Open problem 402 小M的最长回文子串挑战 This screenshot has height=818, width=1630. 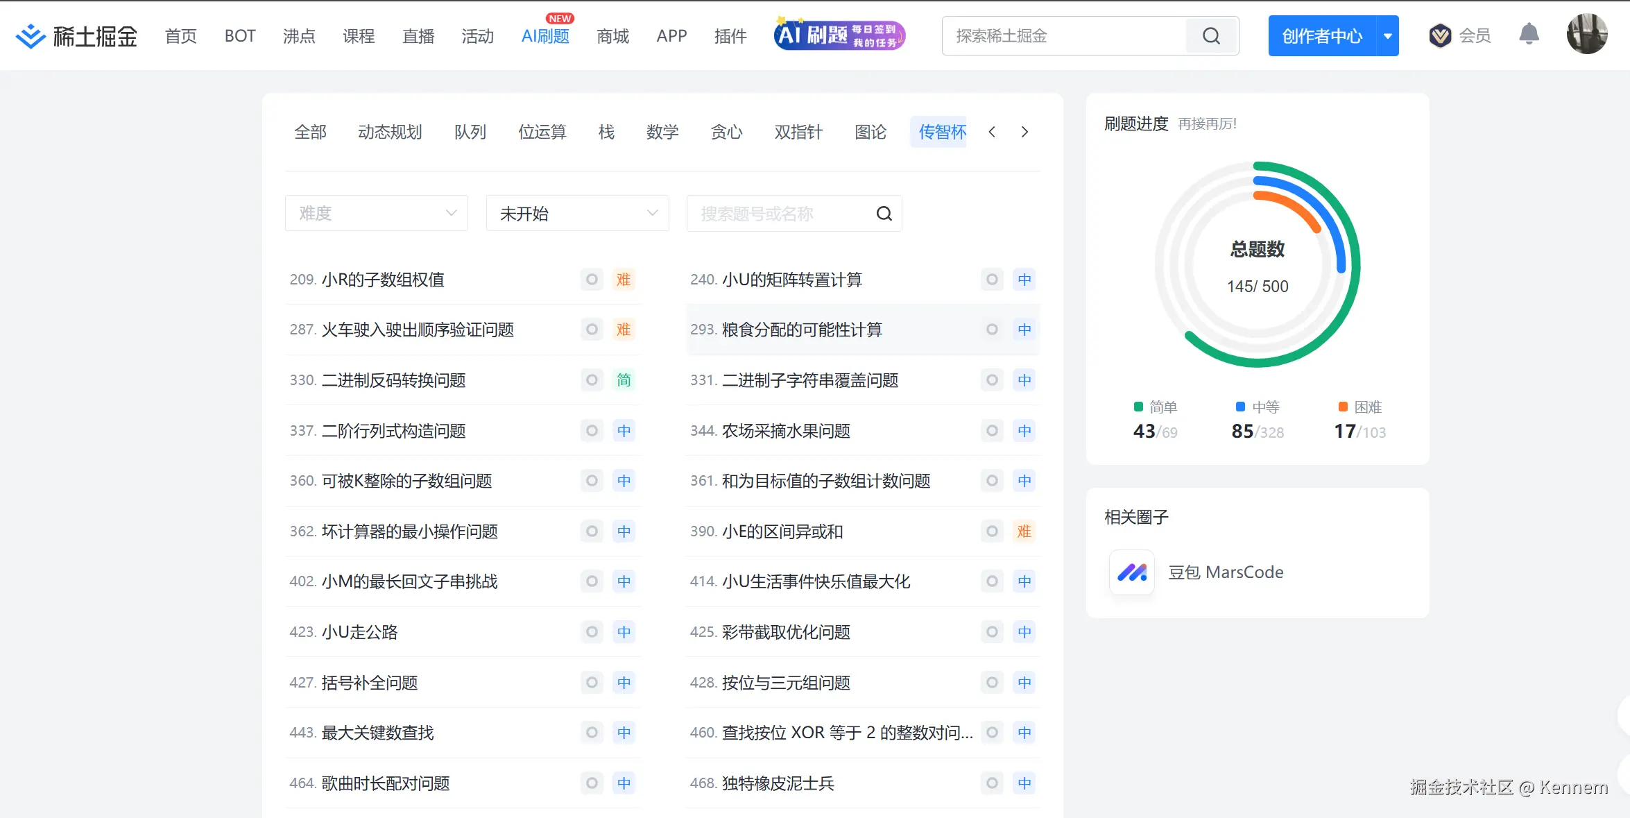coord(409,581)
